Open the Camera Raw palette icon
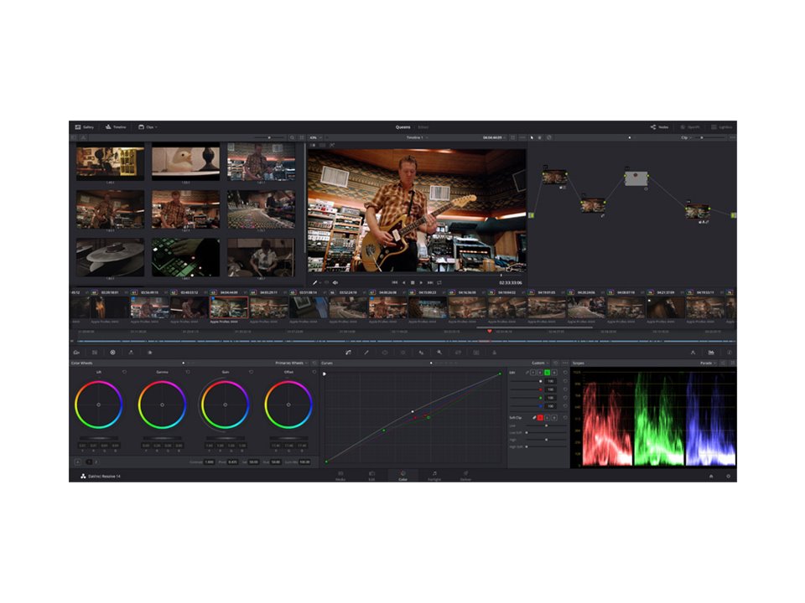 tap(76, 353)
